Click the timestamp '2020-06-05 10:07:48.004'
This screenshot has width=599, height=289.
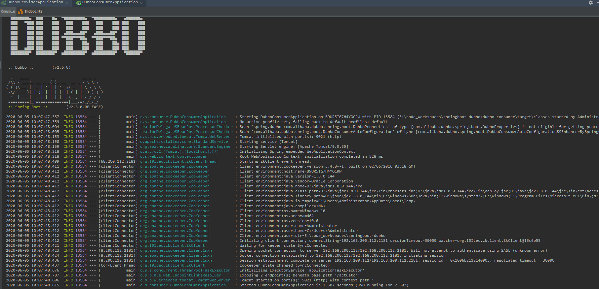pos(32,127)
